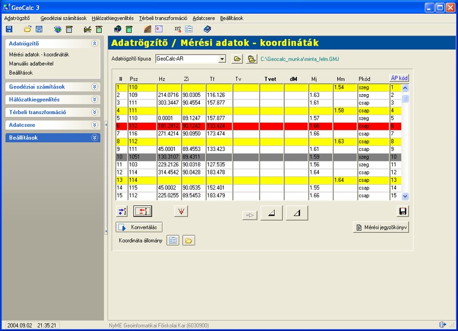Open the blue help book icon
Image resolution: width=458 pixels, height=331 pixels.
click(x=207, y=29)
